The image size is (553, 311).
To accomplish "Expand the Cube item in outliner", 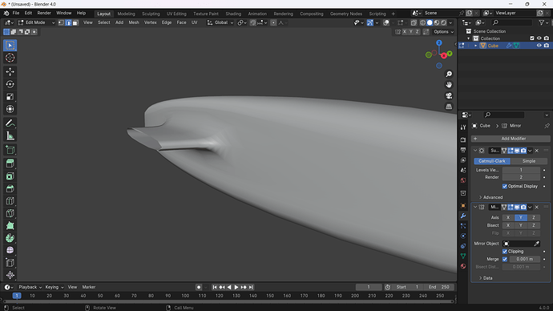I will pyautogui.click(x=475, y=46).
